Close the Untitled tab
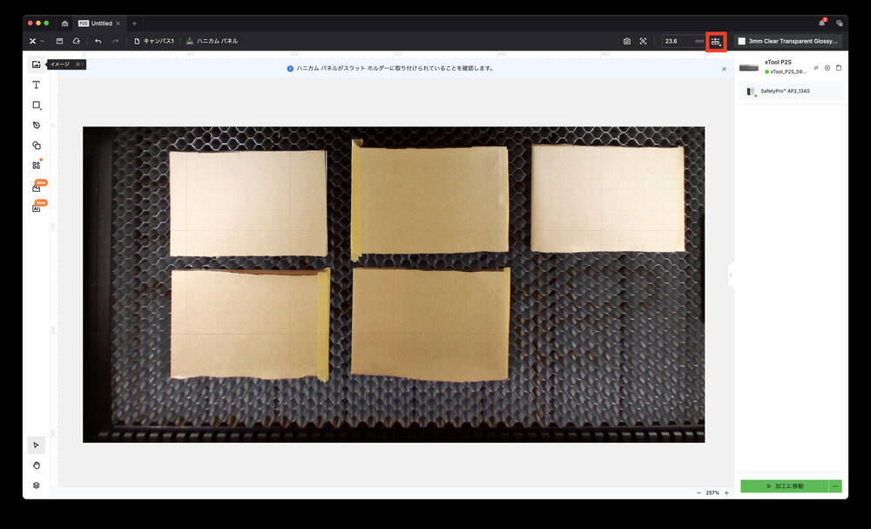Image resolution: width=871 pixels, height=529 pixels. (x=118, y=24)
